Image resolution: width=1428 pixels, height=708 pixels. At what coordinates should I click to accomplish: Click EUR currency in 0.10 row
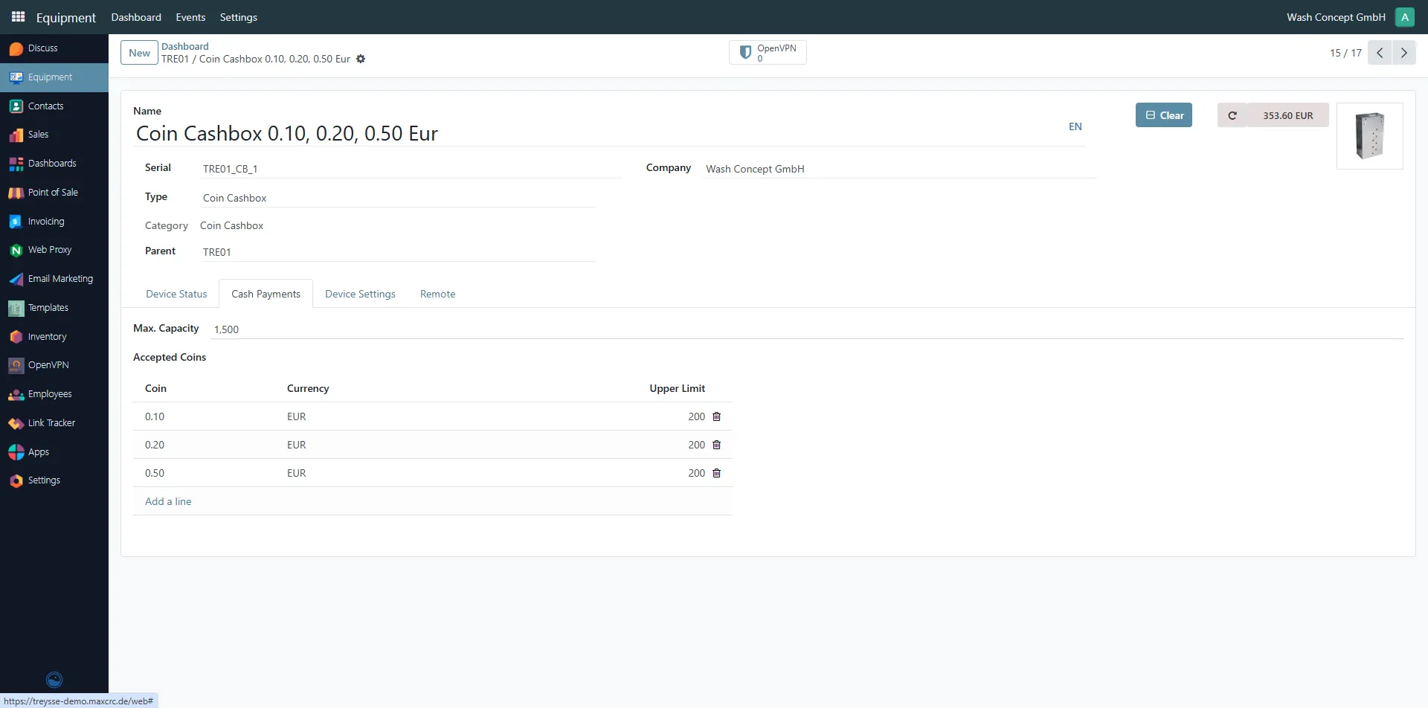coord(296,416)
